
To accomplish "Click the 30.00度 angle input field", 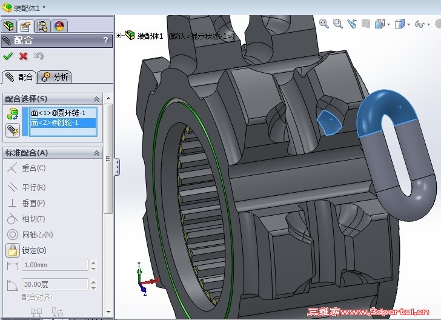I will pos(55,284).
